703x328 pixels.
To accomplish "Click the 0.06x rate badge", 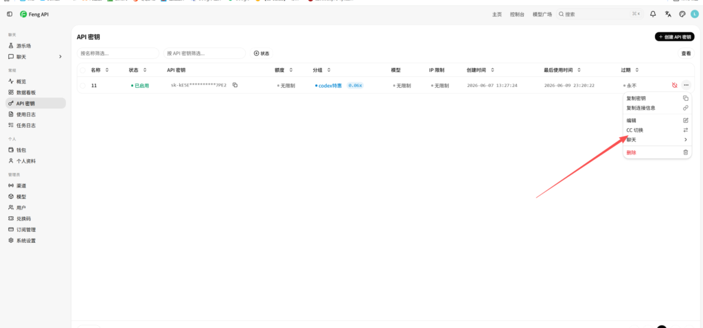I will coord(355,85).
